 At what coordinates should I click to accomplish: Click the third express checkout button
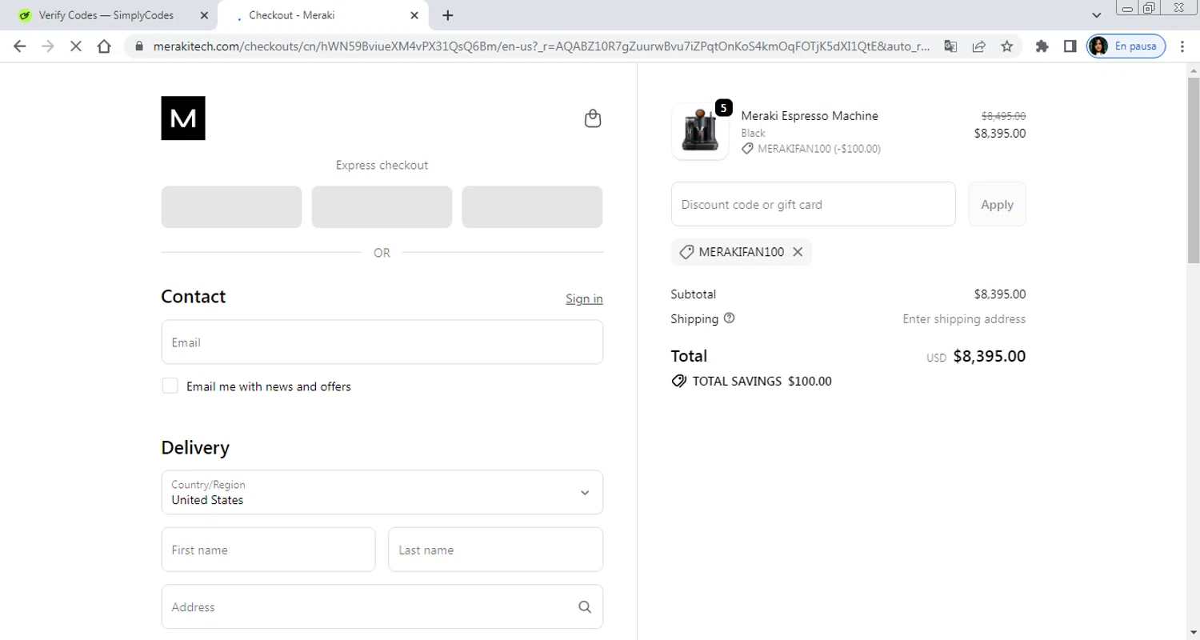tap(532, 207)
